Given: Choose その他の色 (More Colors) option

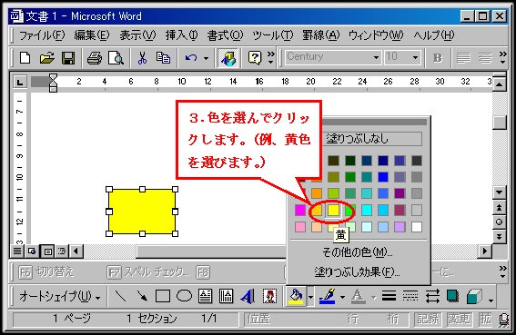Looking at the screenshot, I should (x=357, y=252).
